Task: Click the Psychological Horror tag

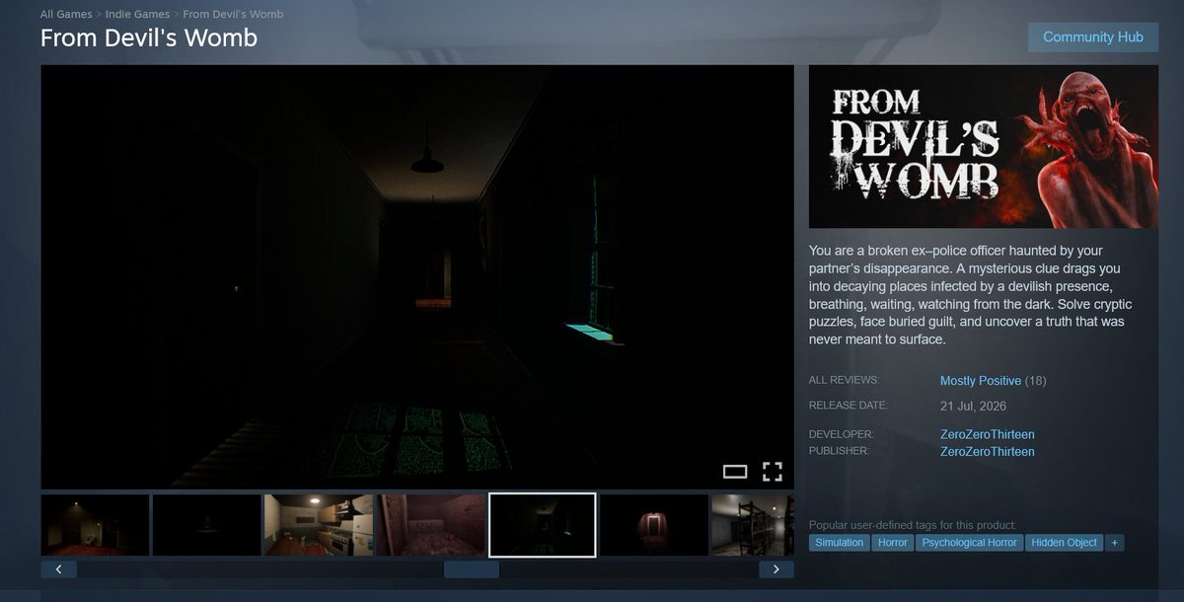Action: coord(969,543)
